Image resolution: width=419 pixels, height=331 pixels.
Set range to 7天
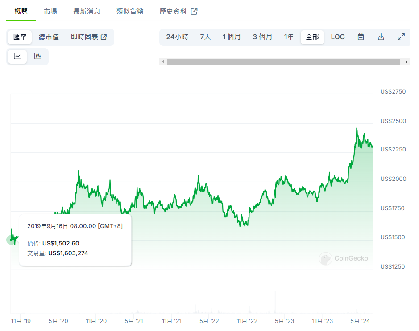pos(206,37)
